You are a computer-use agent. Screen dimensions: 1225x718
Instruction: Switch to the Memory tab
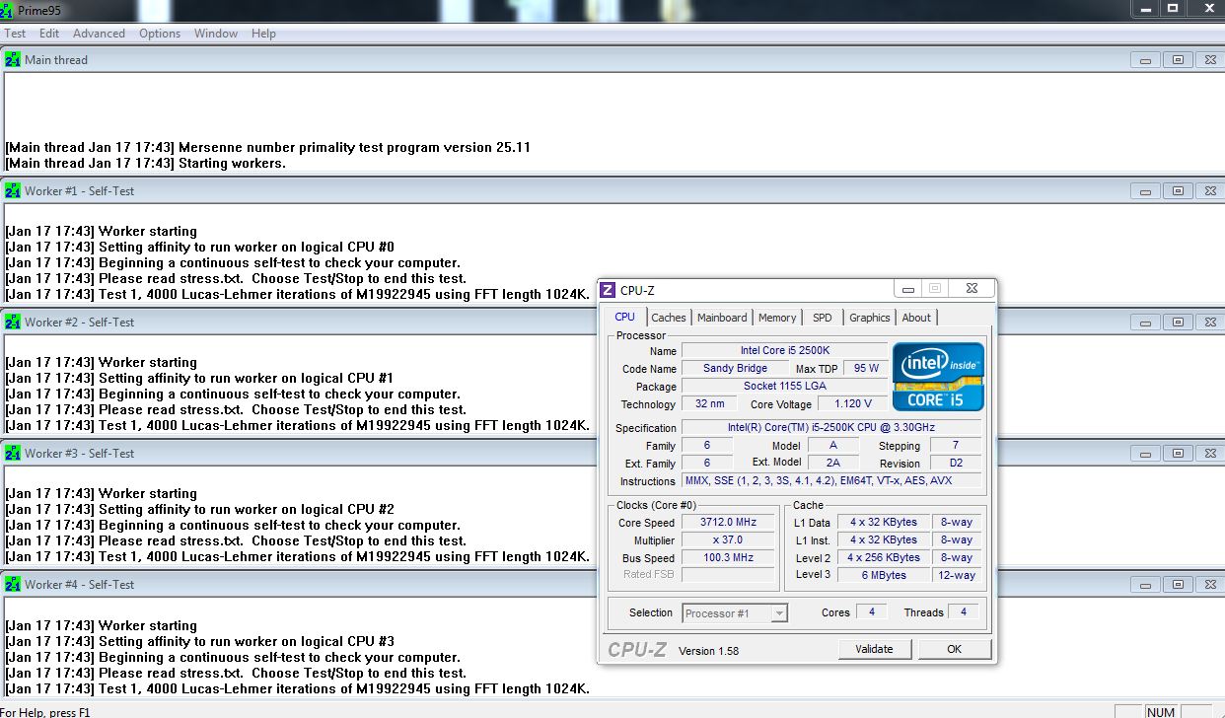point(777,318)
